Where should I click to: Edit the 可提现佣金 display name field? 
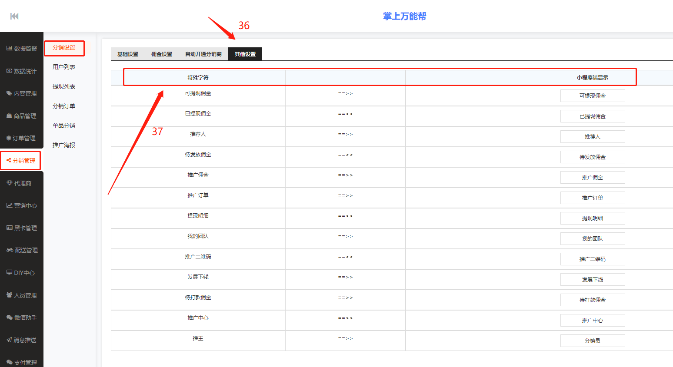point(592,96)
